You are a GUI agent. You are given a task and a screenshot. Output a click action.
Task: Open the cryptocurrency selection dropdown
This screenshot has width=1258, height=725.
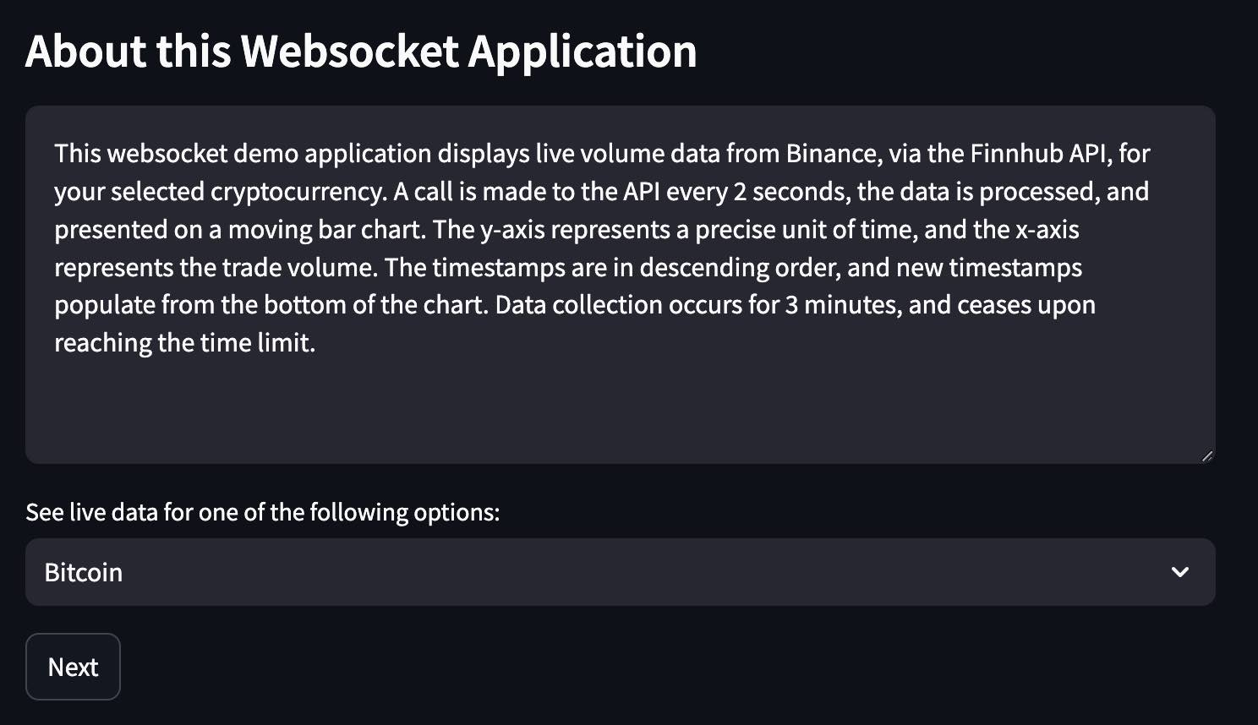pyautogui.click(x=592, y=572)
